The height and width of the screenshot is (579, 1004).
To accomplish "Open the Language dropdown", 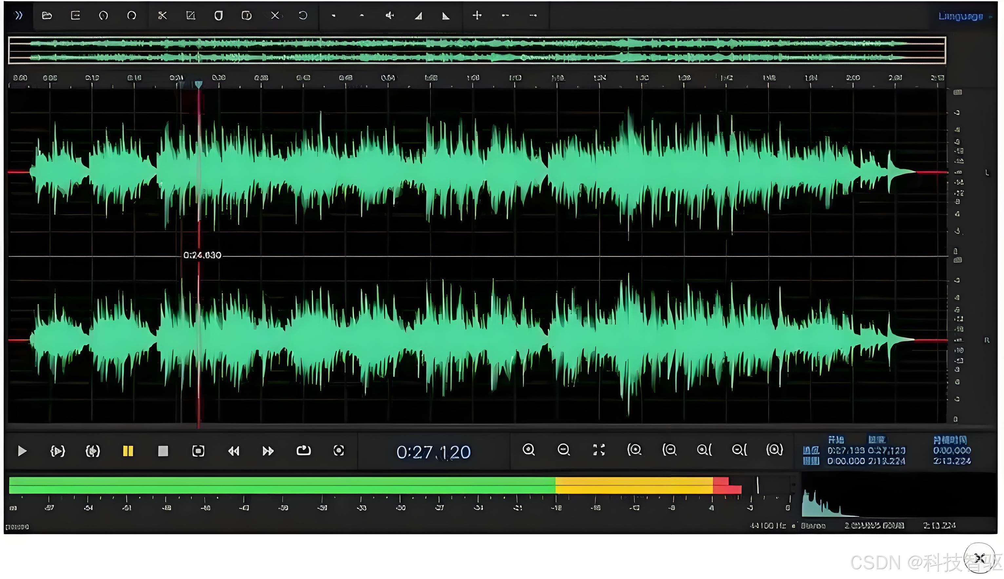I will pos(960,16).
